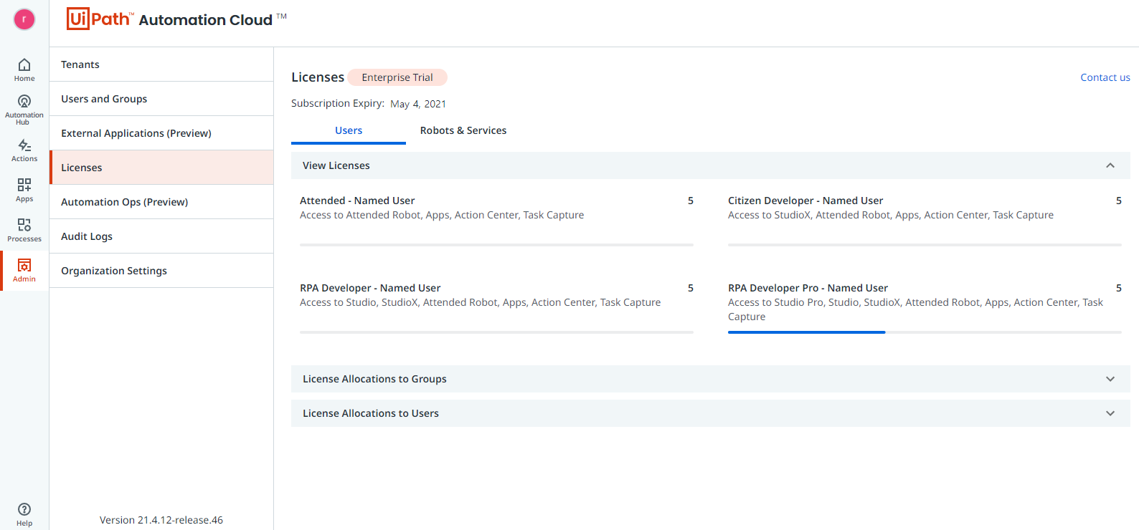Click the Attended Named User license count 5
This screenshot has width=1139, height=530.
click(691, 201)
